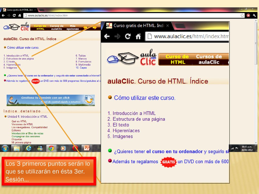The width and height of the screenshot is (259, 194).
Task: Open Chrome's wrench settings menu
Action: click(x=254, y=15)
